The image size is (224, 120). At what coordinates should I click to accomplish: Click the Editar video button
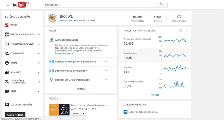pos(76,114)
